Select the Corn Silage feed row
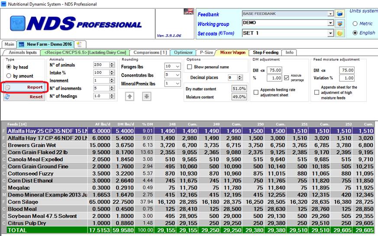 188,202
